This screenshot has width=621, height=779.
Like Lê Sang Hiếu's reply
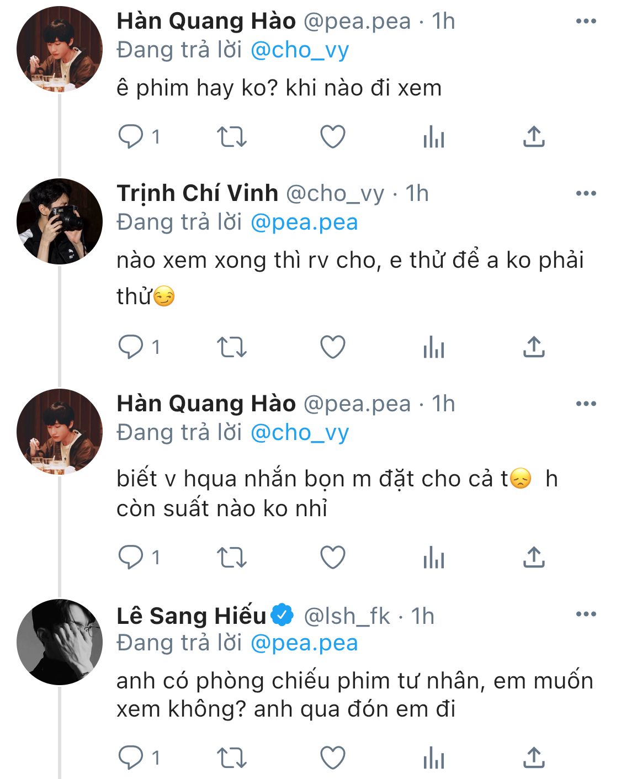click(333, 757)
